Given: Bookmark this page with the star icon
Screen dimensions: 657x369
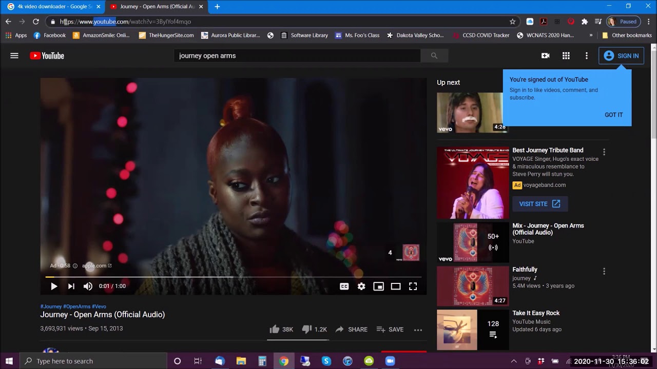Looking at the screenshot, I should coord(512,22).
